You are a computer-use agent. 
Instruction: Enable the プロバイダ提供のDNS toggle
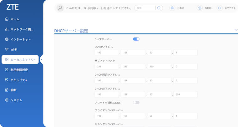click(x=136, y=102)
